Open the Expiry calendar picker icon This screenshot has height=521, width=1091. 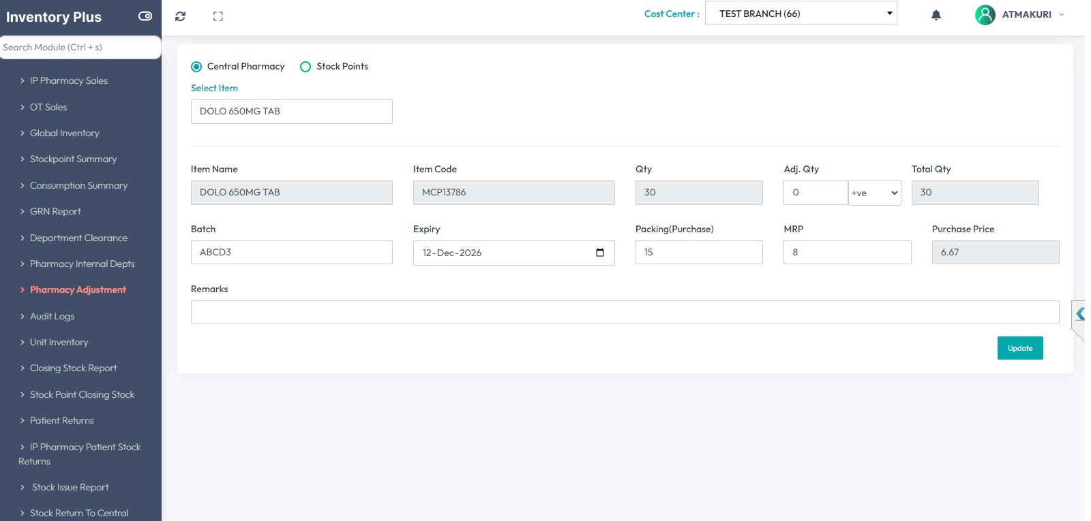[x=600, y=253]
